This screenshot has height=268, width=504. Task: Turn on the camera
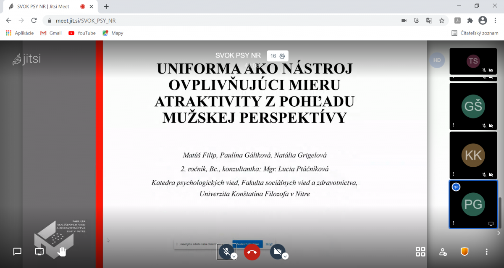click(277, 252)
